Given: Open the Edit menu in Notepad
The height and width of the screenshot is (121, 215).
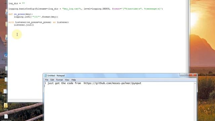Looking at the screenshot, I should [x=52, y=80].
